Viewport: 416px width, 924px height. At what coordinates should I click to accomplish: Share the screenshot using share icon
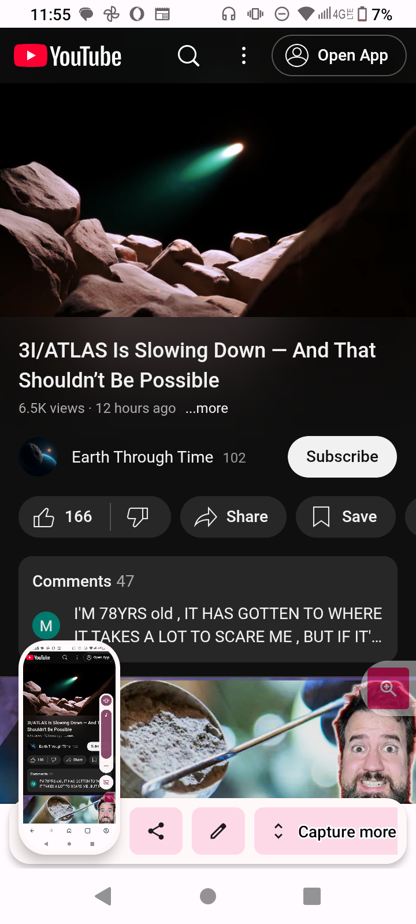[x=156, y=831]
